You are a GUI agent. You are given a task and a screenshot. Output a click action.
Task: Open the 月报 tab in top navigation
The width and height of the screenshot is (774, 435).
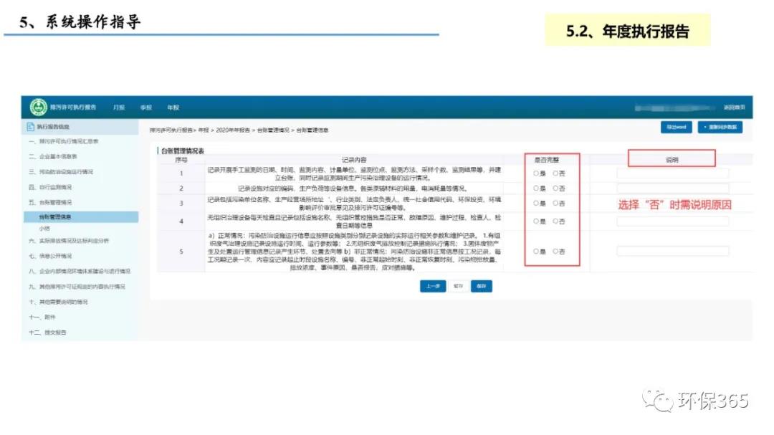click(x=119, y=107)
